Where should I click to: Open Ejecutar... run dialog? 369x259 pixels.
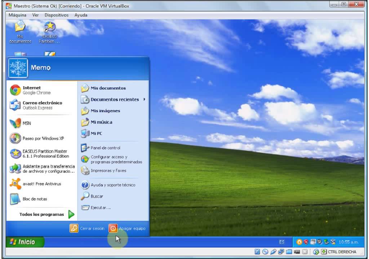114,208
